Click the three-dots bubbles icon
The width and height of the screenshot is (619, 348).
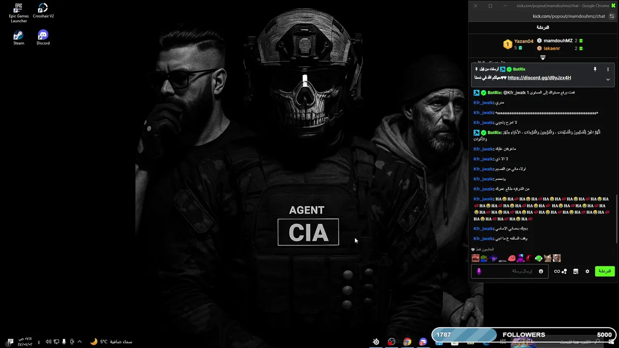pos(564,271)
